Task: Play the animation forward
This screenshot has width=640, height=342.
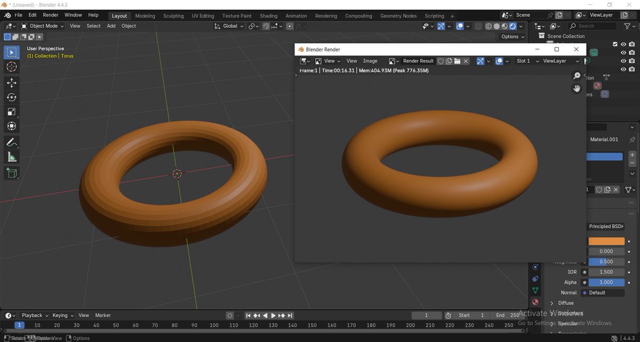Action: [x=274, y=315]
